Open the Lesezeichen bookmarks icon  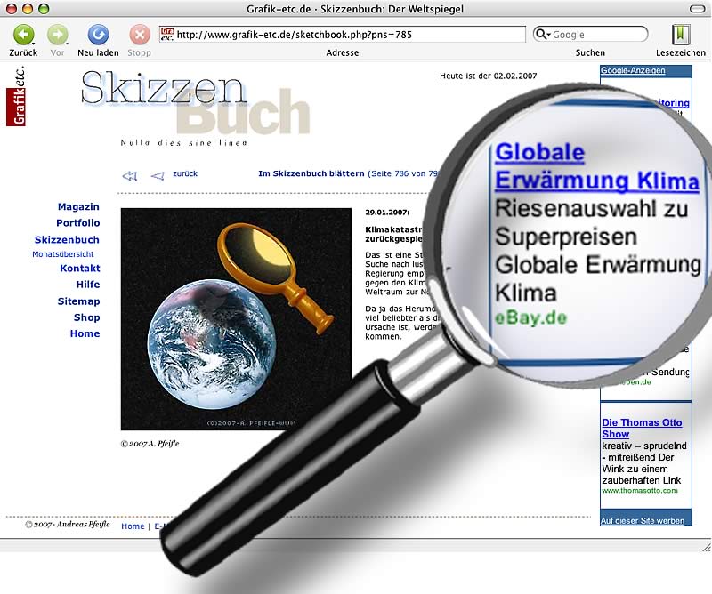[x=681, y=35]
